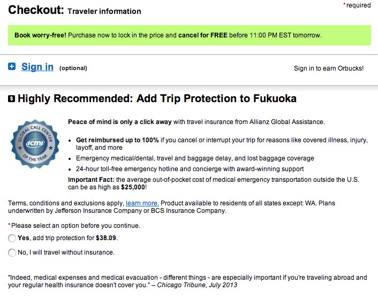Click the ICMI Global Call Center badge

click(35, 143)
